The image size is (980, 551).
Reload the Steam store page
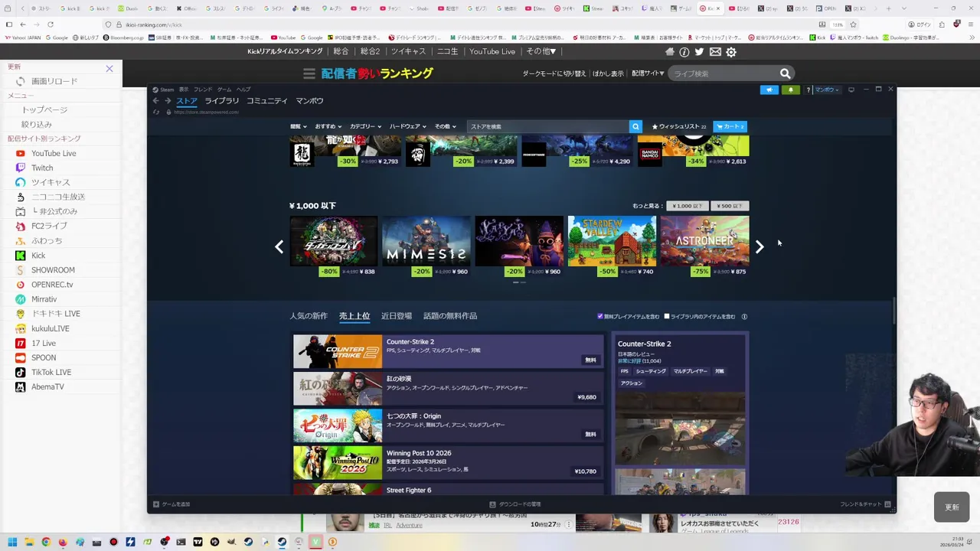pyautogui.click(x=156, y=112)
